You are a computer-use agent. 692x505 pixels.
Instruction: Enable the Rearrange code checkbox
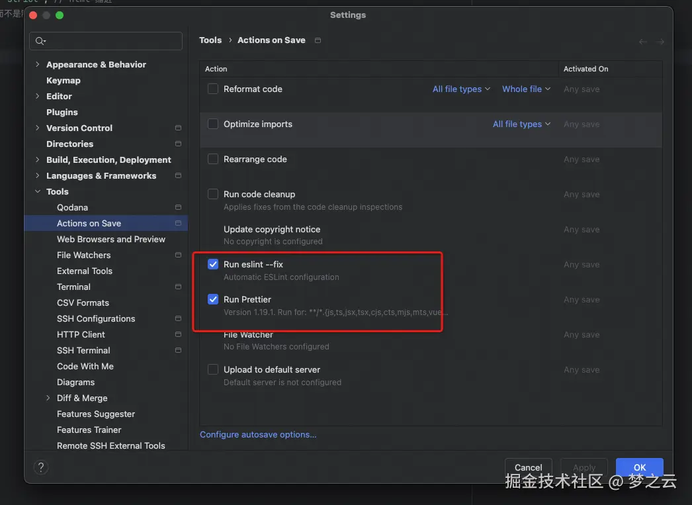pos(213,159)
